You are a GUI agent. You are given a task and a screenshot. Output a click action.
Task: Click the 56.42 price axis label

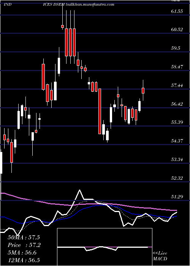click(177, 104)
